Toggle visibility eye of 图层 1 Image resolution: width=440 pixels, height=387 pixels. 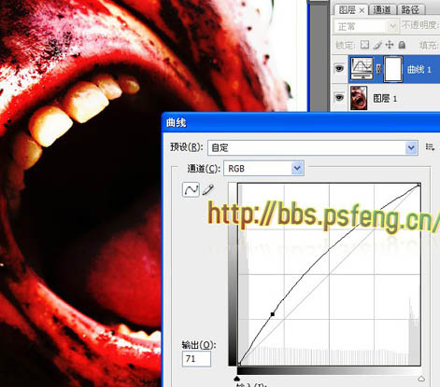click(x=339, y=98)
